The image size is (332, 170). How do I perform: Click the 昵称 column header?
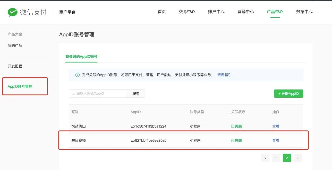[x=75, y=112]
